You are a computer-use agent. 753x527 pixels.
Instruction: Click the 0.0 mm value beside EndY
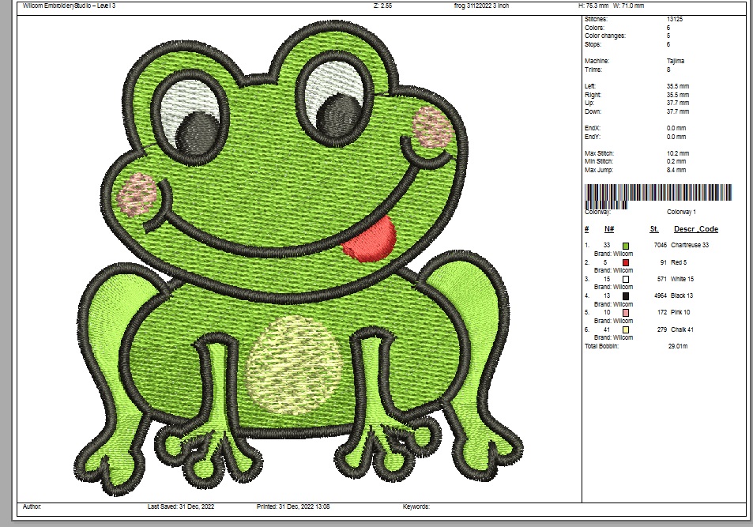[x=676, y=137]
